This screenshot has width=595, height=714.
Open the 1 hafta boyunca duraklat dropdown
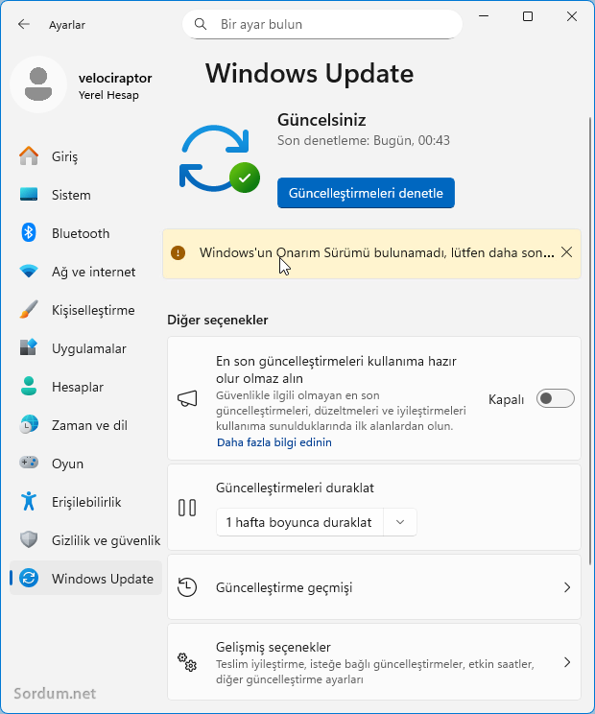click(x=400, y=522)
